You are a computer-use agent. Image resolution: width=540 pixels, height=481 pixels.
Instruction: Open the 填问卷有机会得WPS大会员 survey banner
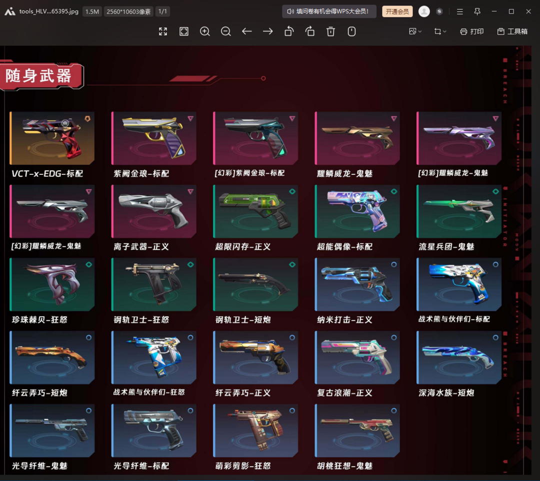click(x=329, y=11)
